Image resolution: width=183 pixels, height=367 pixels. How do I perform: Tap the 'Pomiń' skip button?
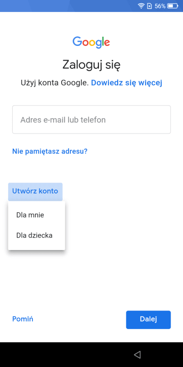tap(22, 319)
